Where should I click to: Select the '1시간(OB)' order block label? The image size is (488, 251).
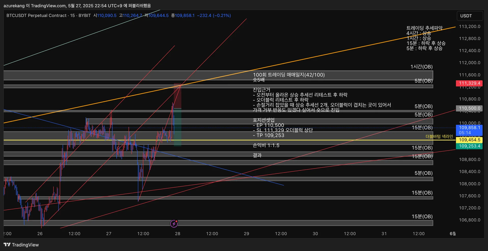point(421,67)
